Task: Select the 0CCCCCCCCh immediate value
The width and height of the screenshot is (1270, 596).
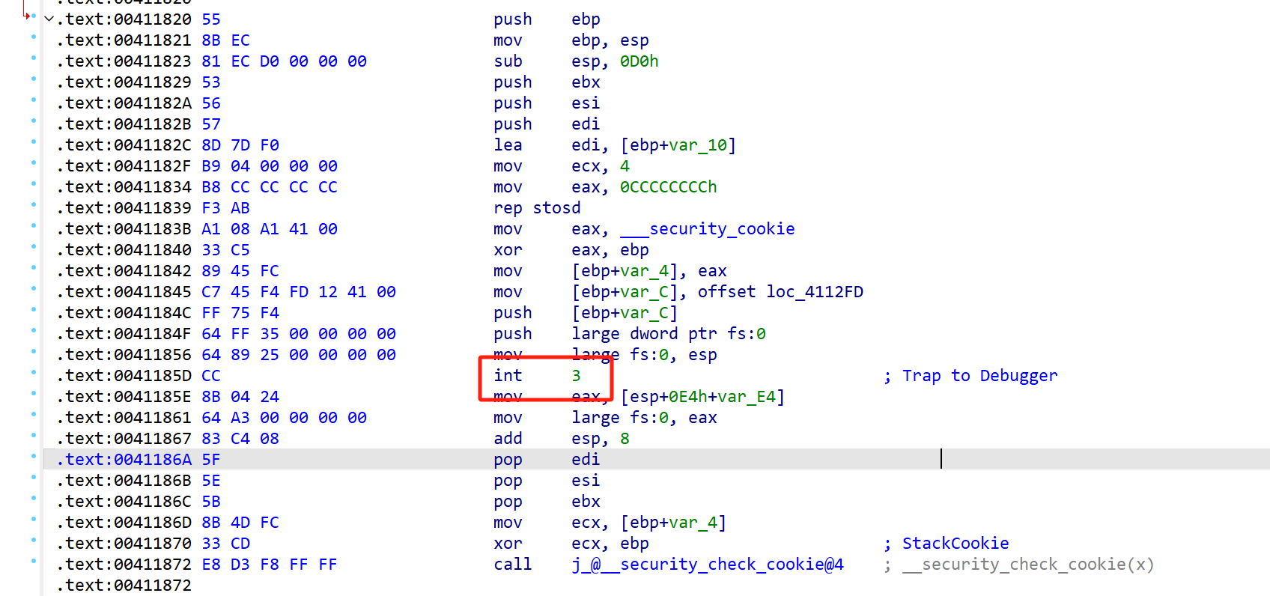Action: click(668, 187)
